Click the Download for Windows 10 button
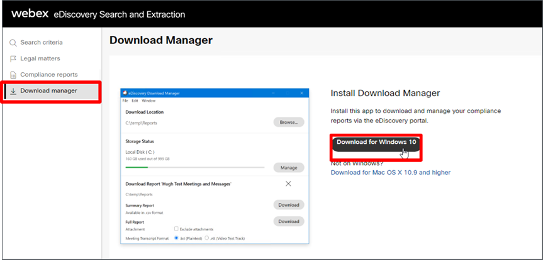Screen dimensions: 543x260 (x=376, y=143)
